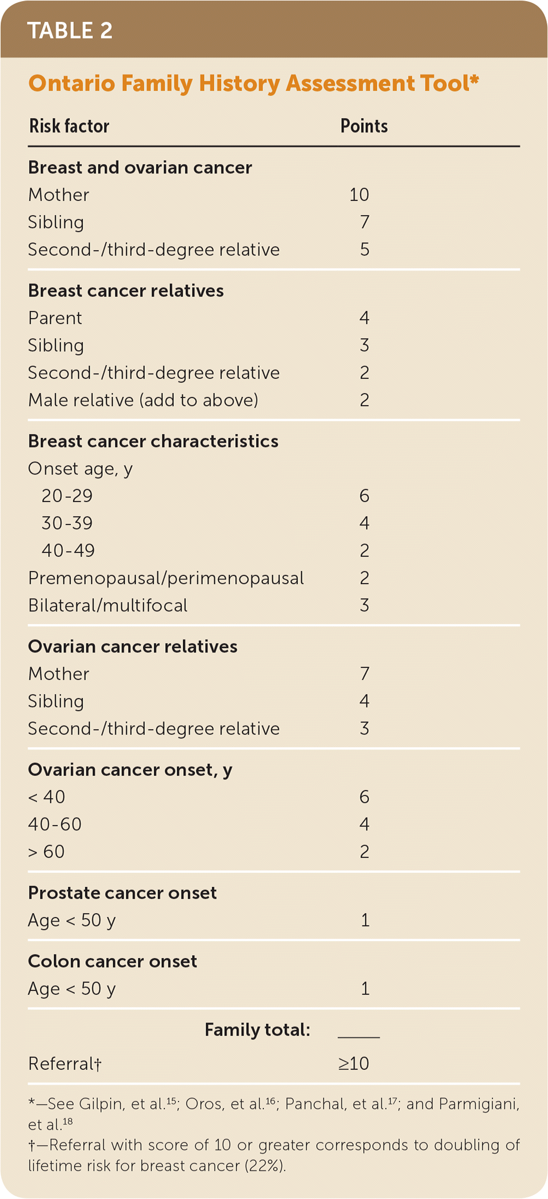Click the blank Family total field

(x=359, y=1030)
